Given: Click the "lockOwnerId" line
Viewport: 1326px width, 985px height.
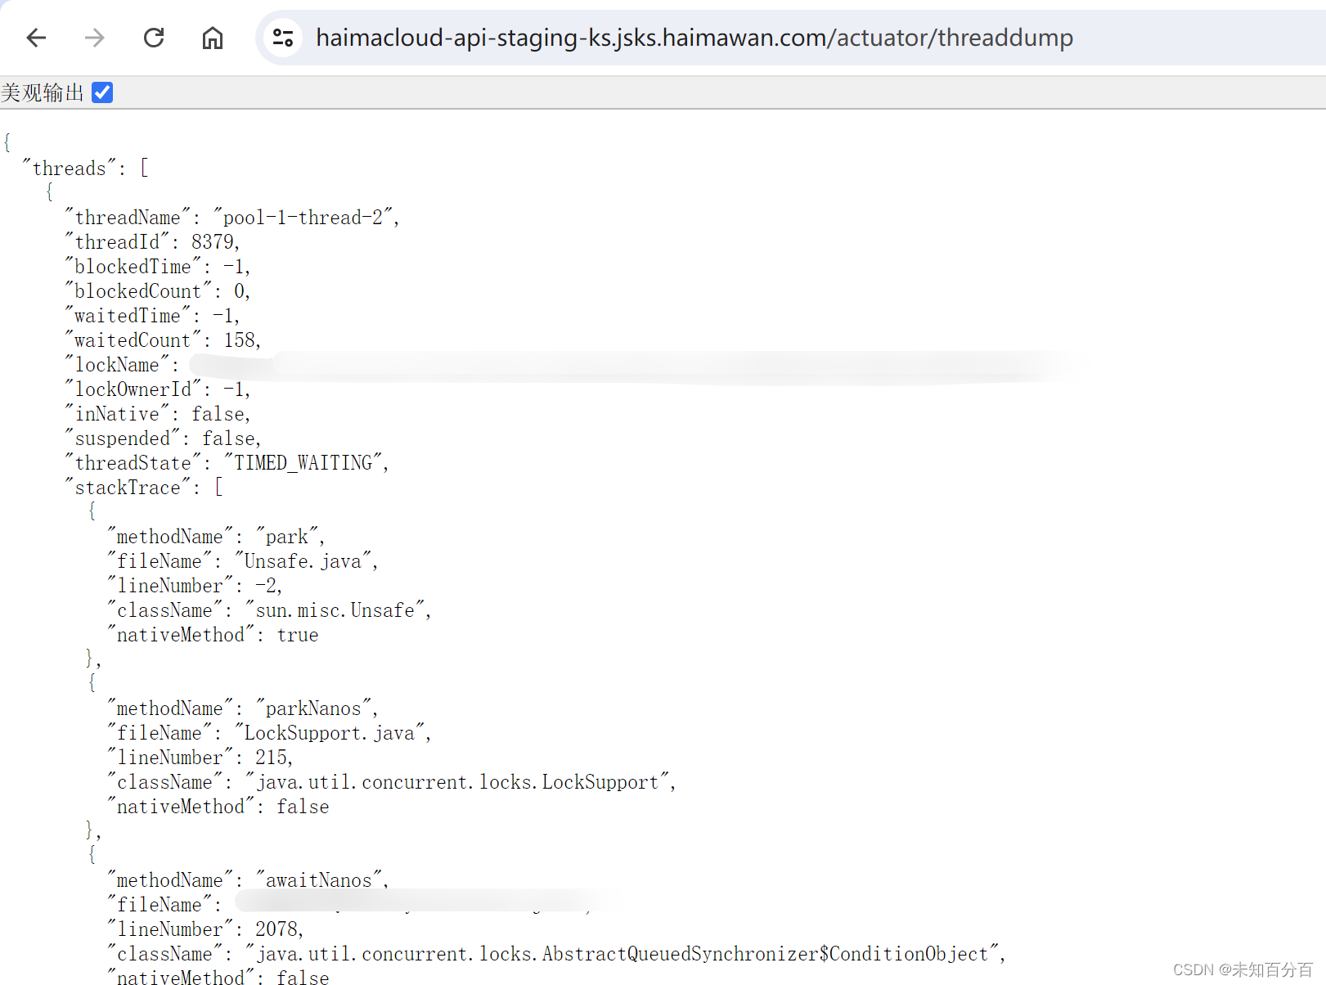Looking at the screenshot, I should click(x=158, y=389).
